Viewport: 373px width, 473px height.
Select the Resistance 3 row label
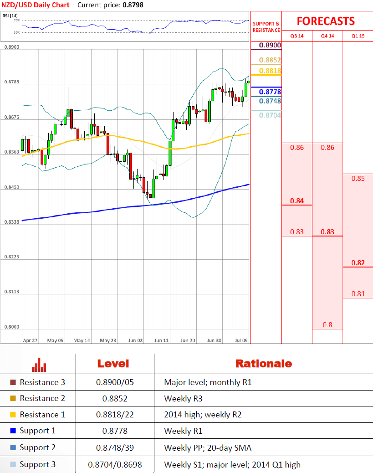click(x=42, y=382)
